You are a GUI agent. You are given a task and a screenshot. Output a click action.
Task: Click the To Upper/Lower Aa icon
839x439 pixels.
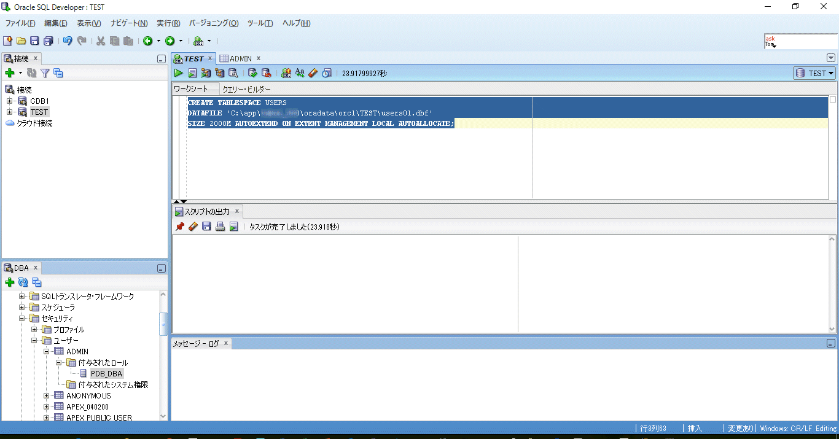pyautogui.click(x=300, y=73)
